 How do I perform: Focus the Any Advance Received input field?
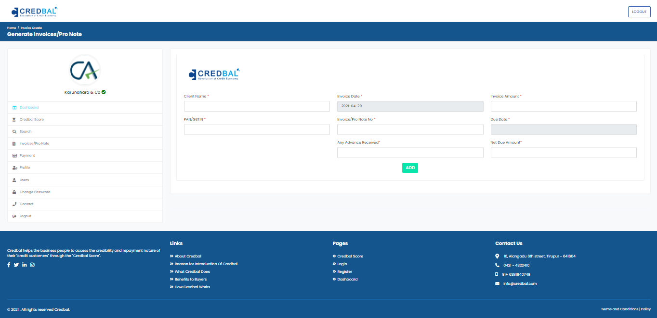pyautogui.click(x=410, y=152)
